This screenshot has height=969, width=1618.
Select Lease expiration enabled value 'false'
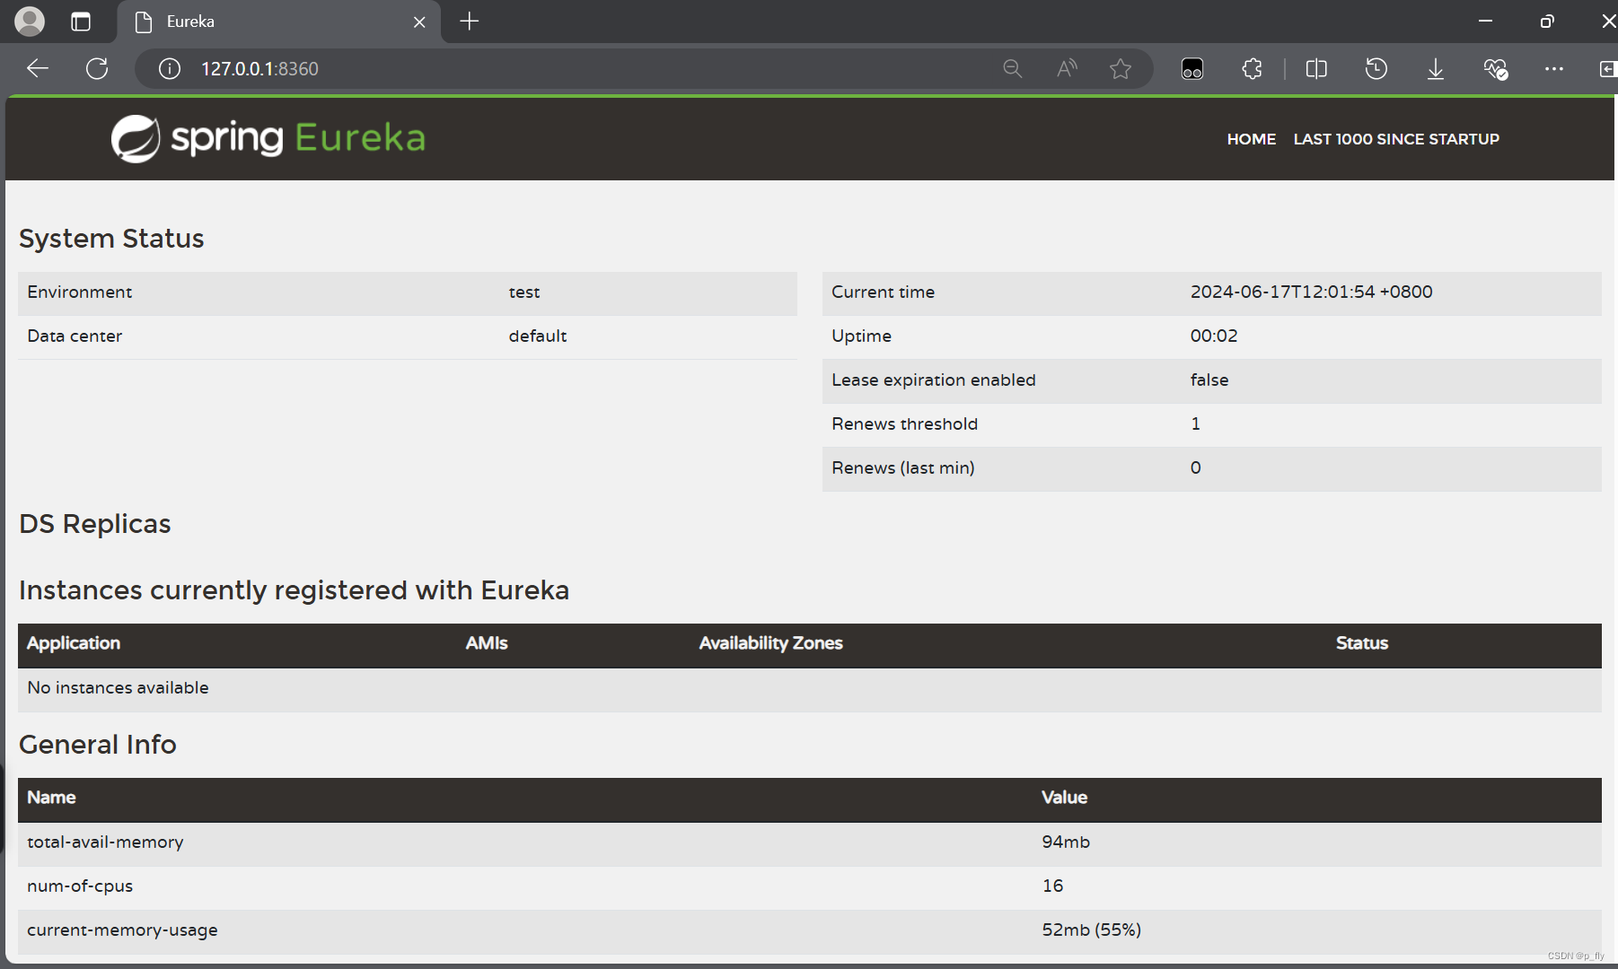[x=1209, y=380]
